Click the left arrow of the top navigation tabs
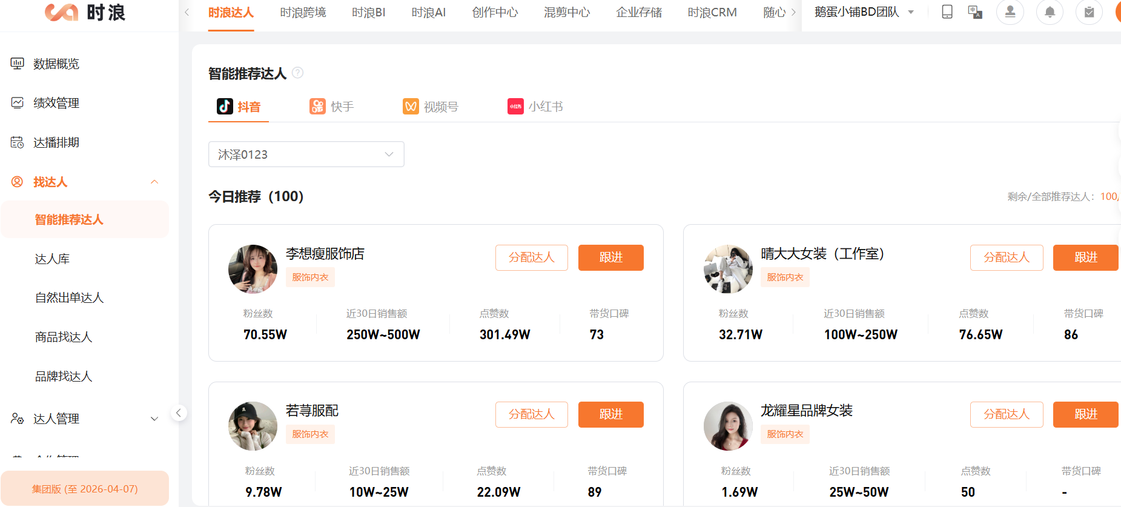Viewport: 1121px width, 507px height. [187, 12]
